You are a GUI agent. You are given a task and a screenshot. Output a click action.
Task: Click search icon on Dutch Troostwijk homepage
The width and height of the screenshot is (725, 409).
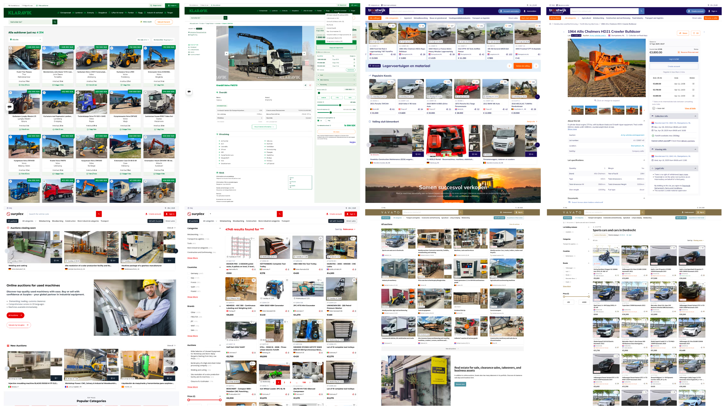click(x=460, y=11)
